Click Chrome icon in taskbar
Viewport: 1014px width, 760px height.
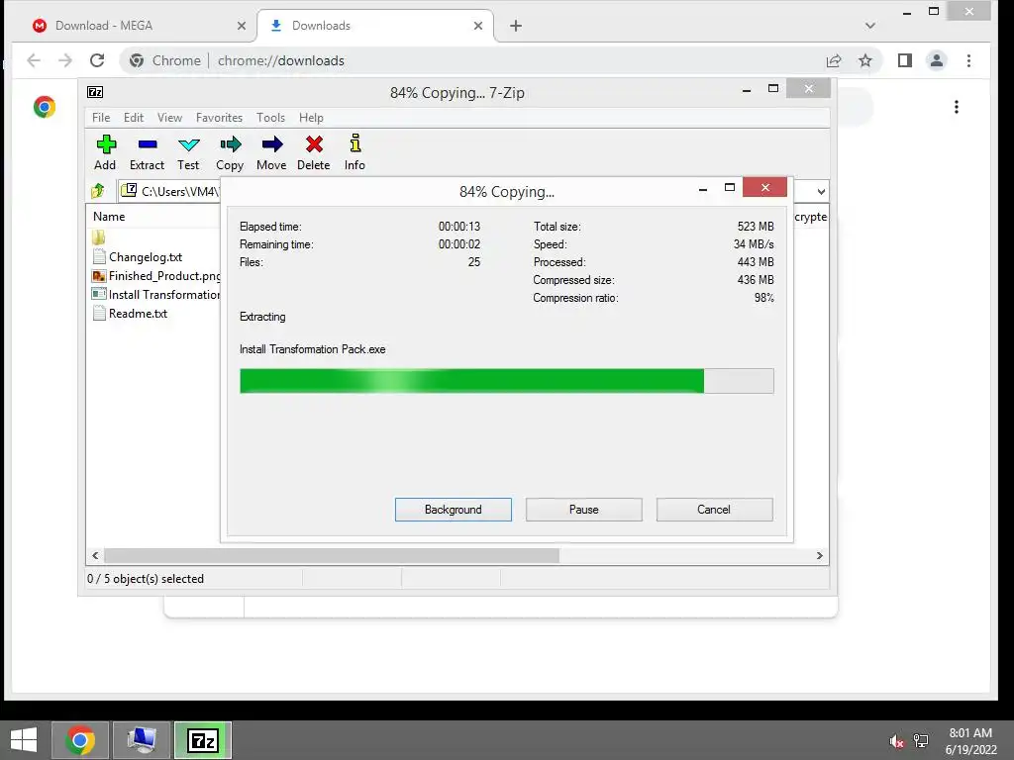click(x=80, y=740)
